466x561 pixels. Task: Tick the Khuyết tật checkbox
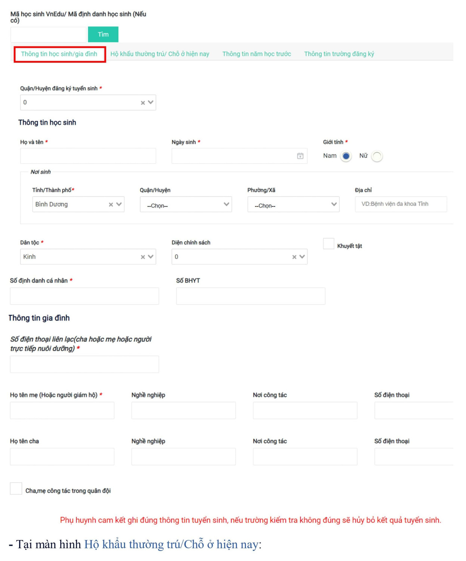328,244
